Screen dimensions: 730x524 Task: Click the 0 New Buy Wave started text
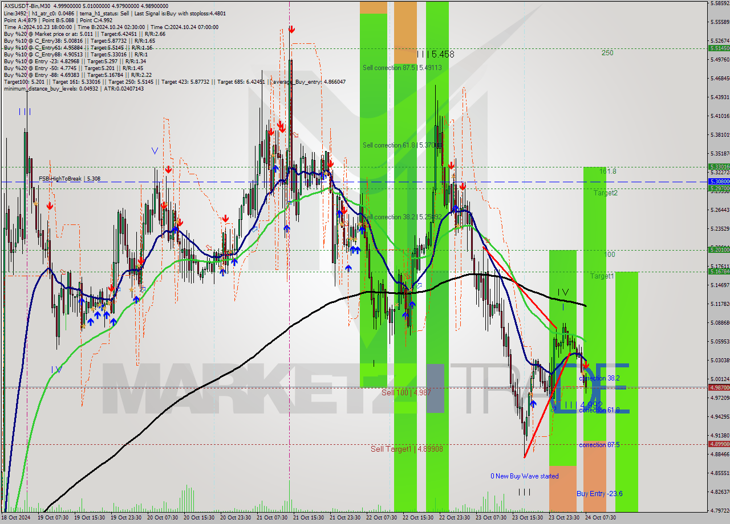click(525, 476)
